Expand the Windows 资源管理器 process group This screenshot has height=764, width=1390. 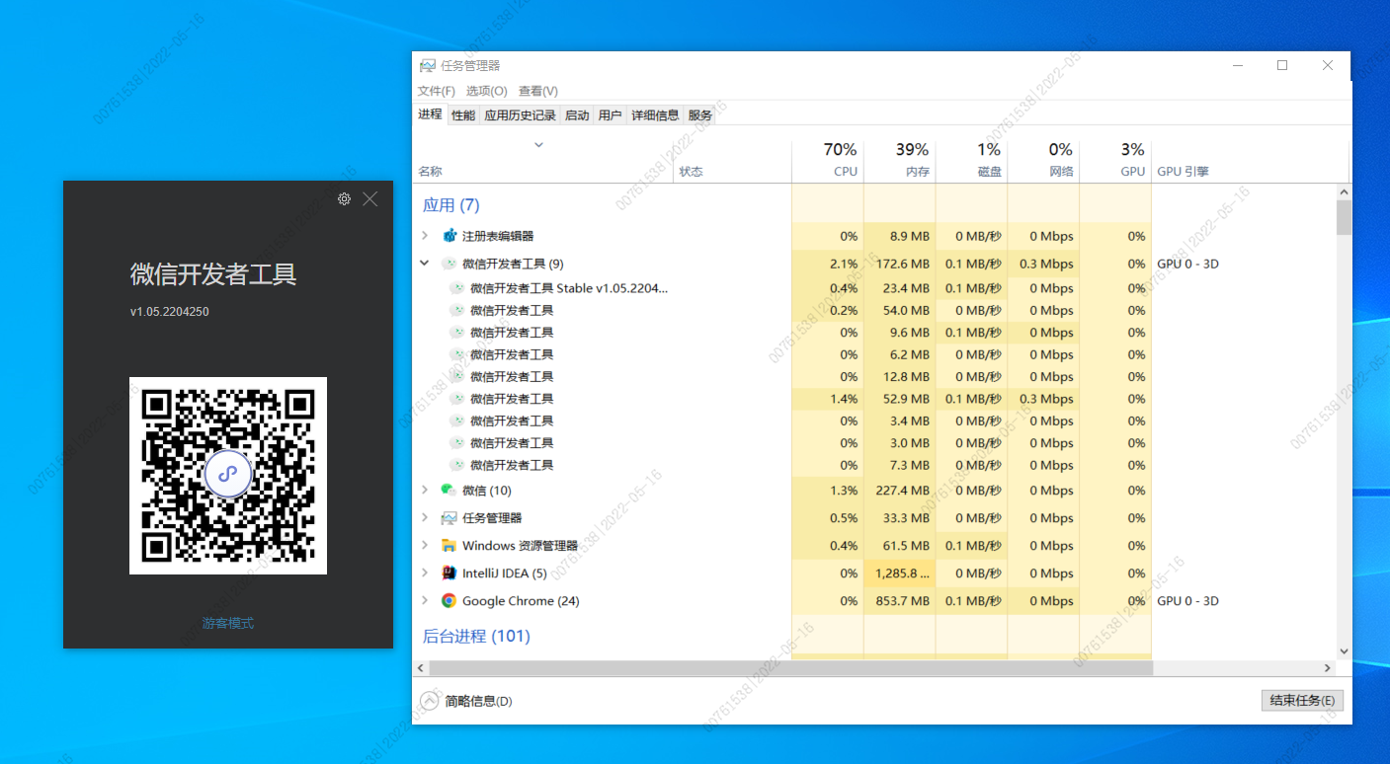(x=425, y=546)
